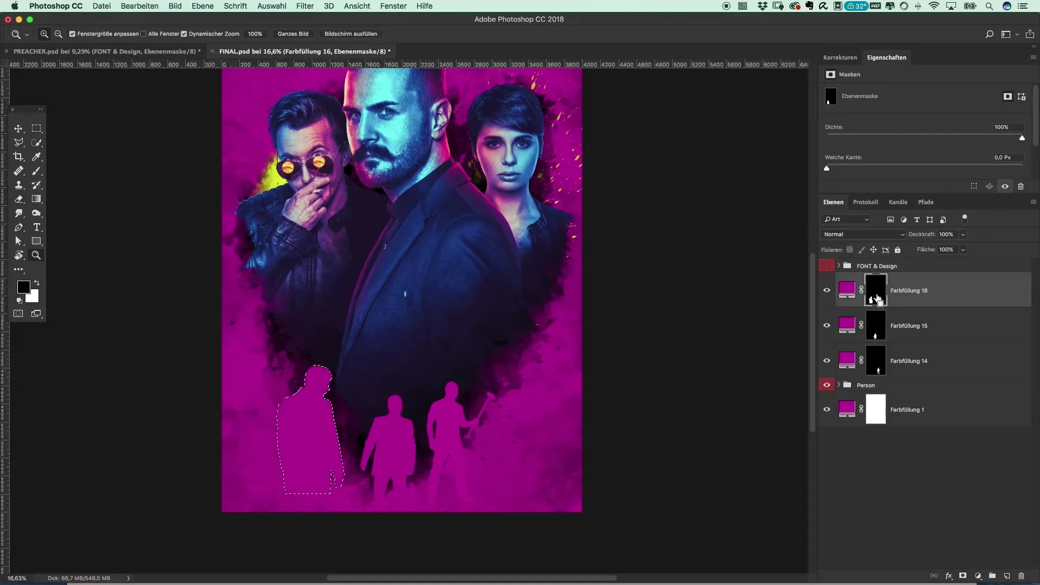
Task: Select the Rectangle shape tool
Action: click(36, 241)
